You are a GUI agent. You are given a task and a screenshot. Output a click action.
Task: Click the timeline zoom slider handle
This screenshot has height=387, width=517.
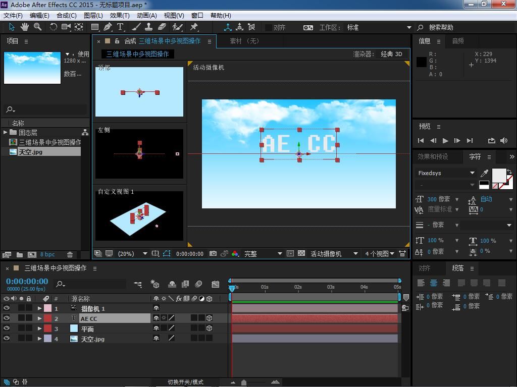244,382
